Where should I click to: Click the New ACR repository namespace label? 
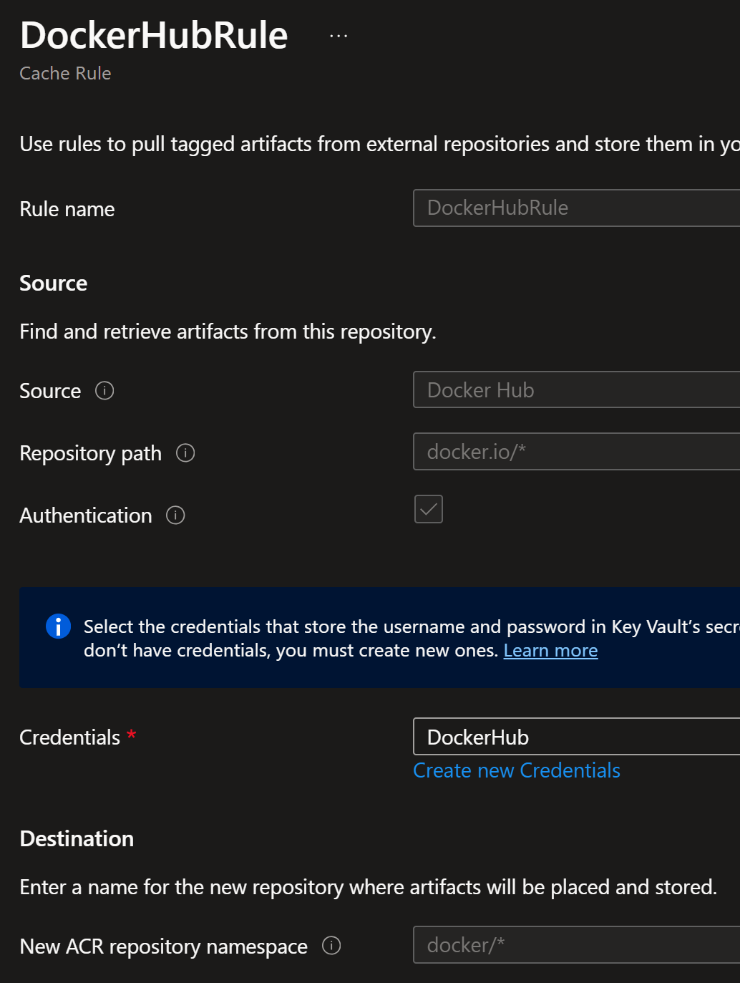coord(164,946)
